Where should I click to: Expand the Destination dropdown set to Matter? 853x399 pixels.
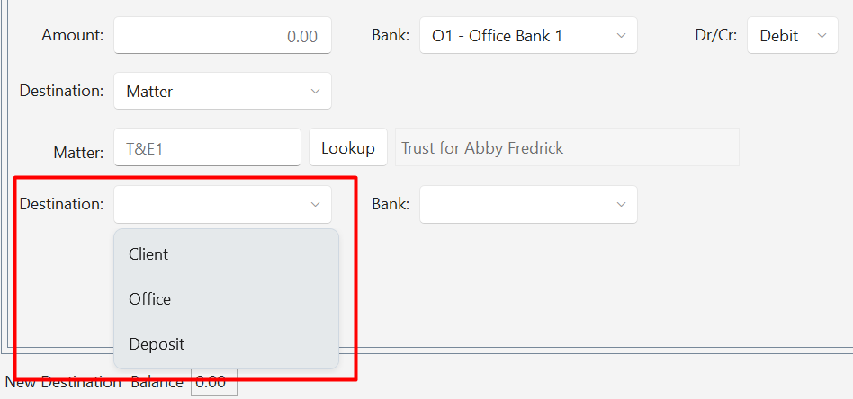(222, 92)
